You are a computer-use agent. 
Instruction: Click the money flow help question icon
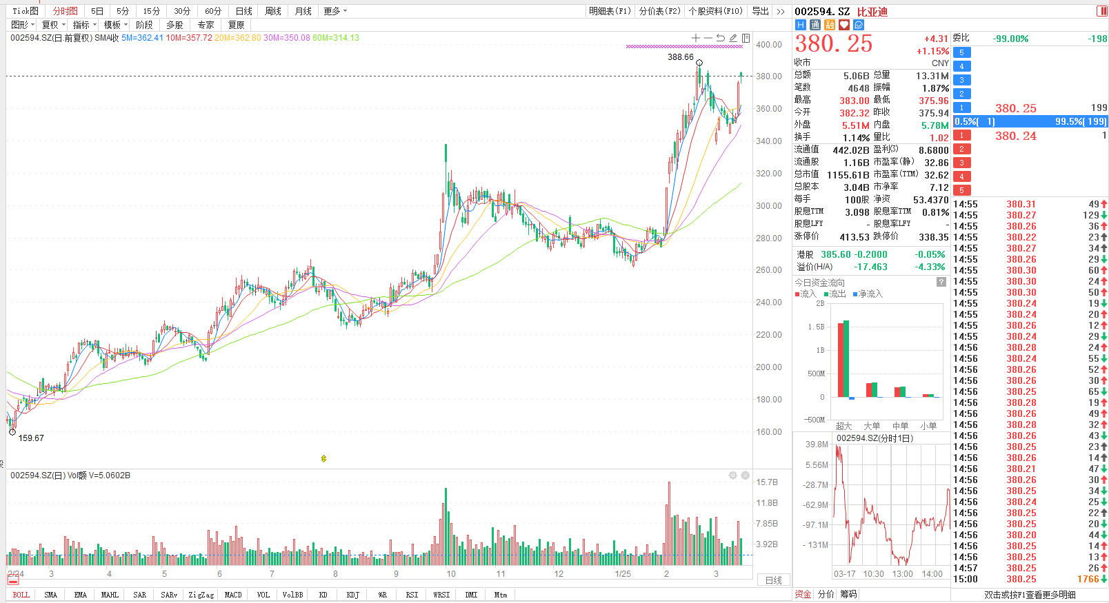(x=941, y=282)
